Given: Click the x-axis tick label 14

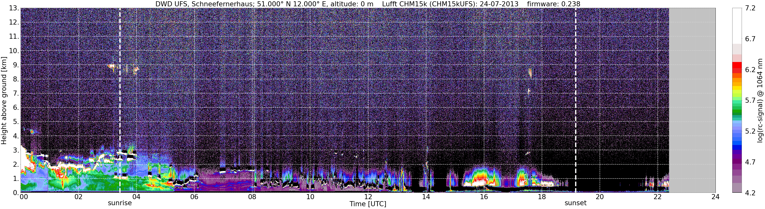Looking at the screenshot, I should pyautogui.click(x=426, y=197).
